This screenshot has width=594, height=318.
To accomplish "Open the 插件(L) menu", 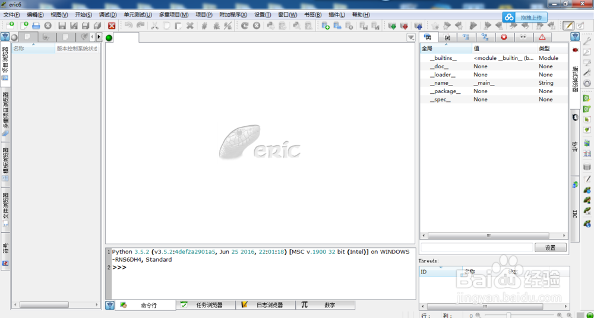I will [337, 15].
